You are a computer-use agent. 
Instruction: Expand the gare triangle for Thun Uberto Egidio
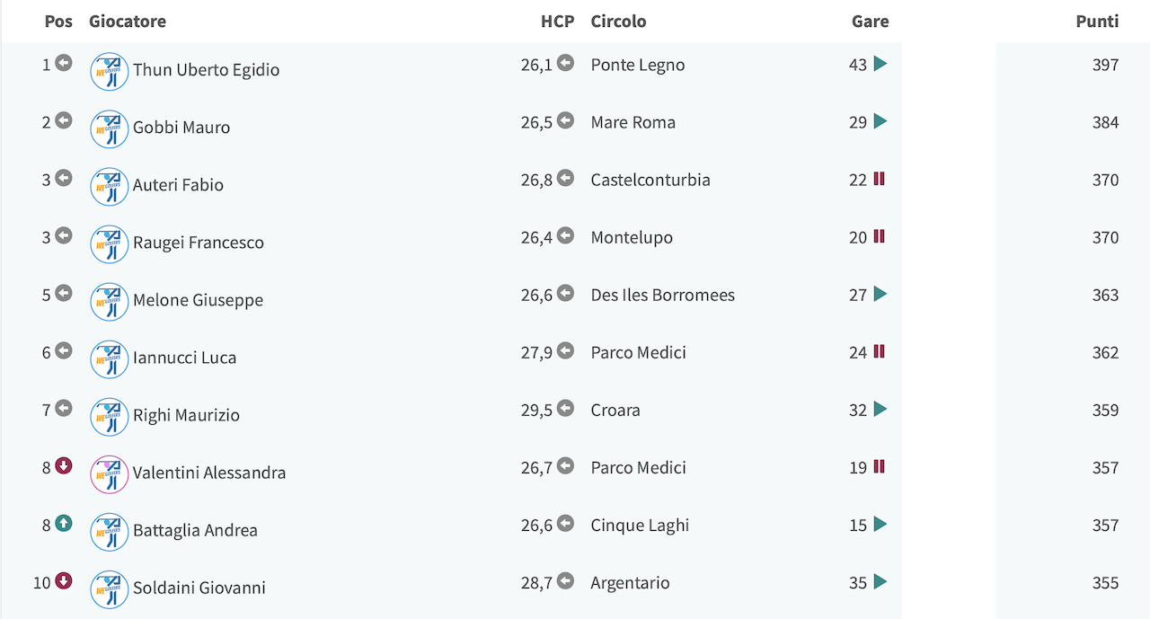pos(880,64)
